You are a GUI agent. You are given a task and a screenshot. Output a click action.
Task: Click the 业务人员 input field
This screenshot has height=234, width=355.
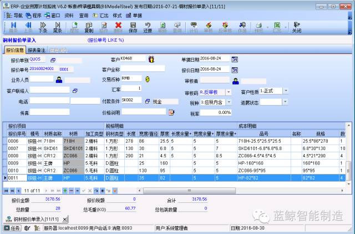click(42, 79)
